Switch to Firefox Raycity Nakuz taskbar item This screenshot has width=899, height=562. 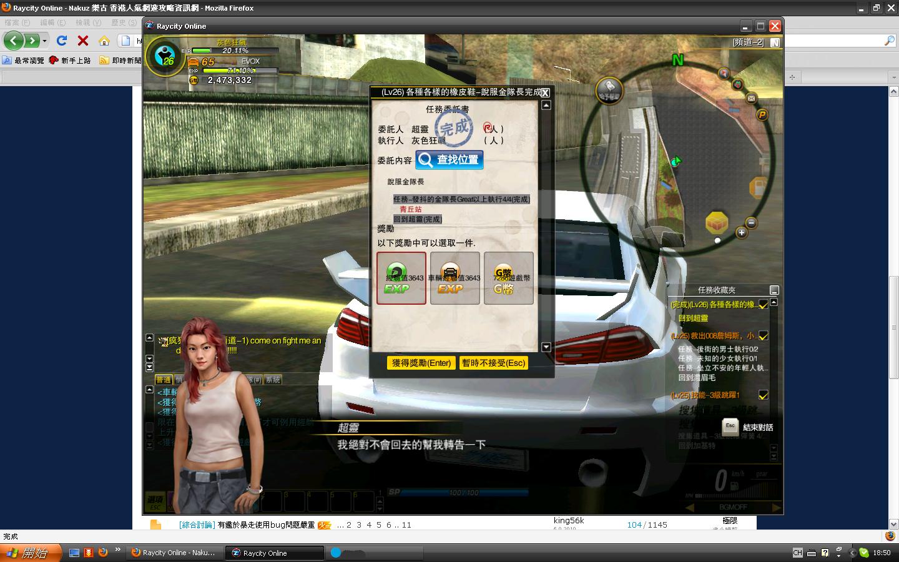174,553
